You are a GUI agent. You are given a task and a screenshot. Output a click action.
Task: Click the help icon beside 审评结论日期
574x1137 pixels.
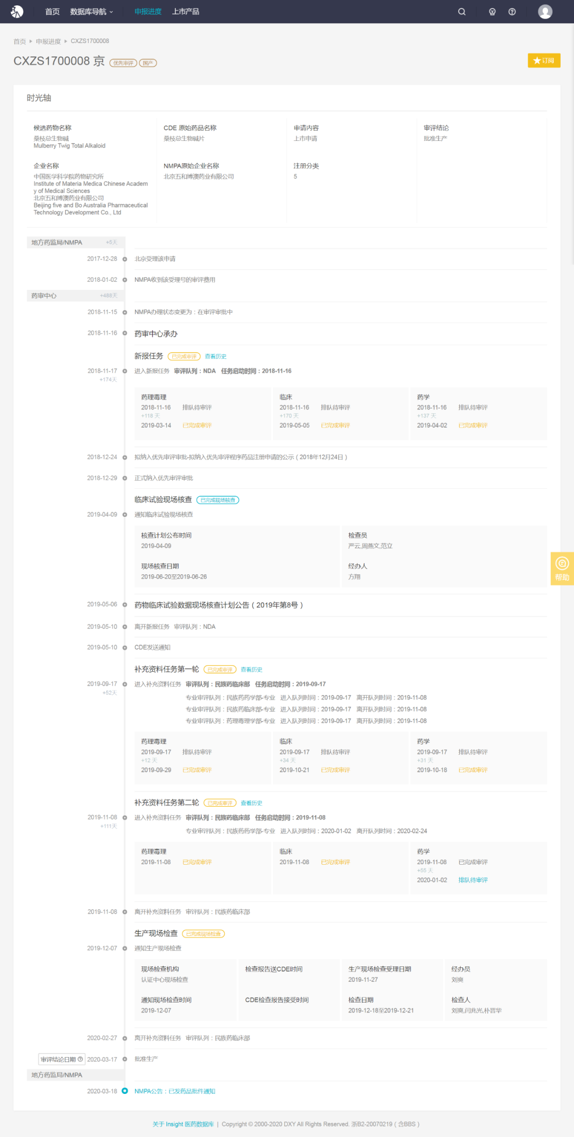point(80,1059)
